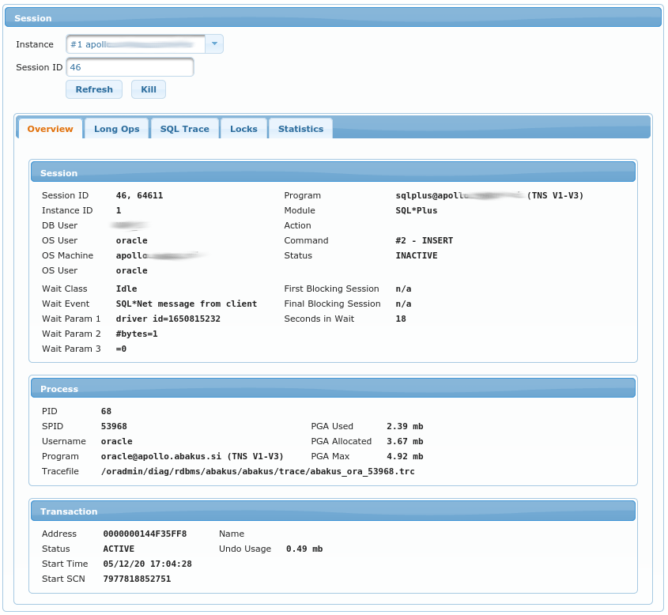Select the Wait Class value Idle
The height and width of the screenshot is (615, 668).
coord(126,289)
